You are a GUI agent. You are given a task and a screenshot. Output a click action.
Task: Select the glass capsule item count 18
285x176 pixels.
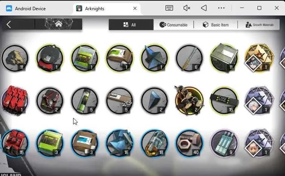click(155, 143)
